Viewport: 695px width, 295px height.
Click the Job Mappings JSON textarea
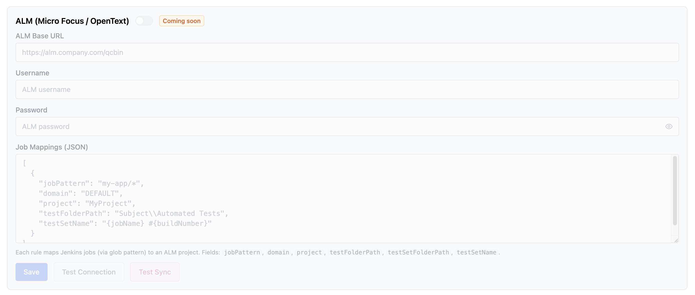[343, 198]
